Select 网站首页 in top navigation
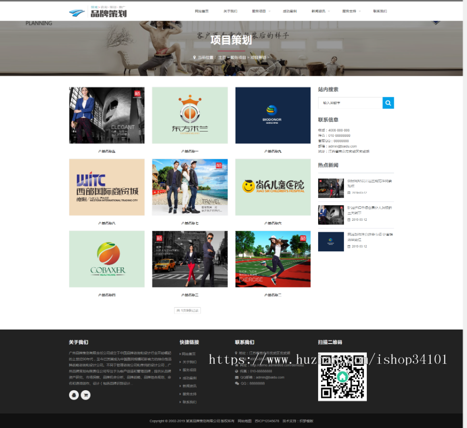467x428 pixels. click(202, 10)
